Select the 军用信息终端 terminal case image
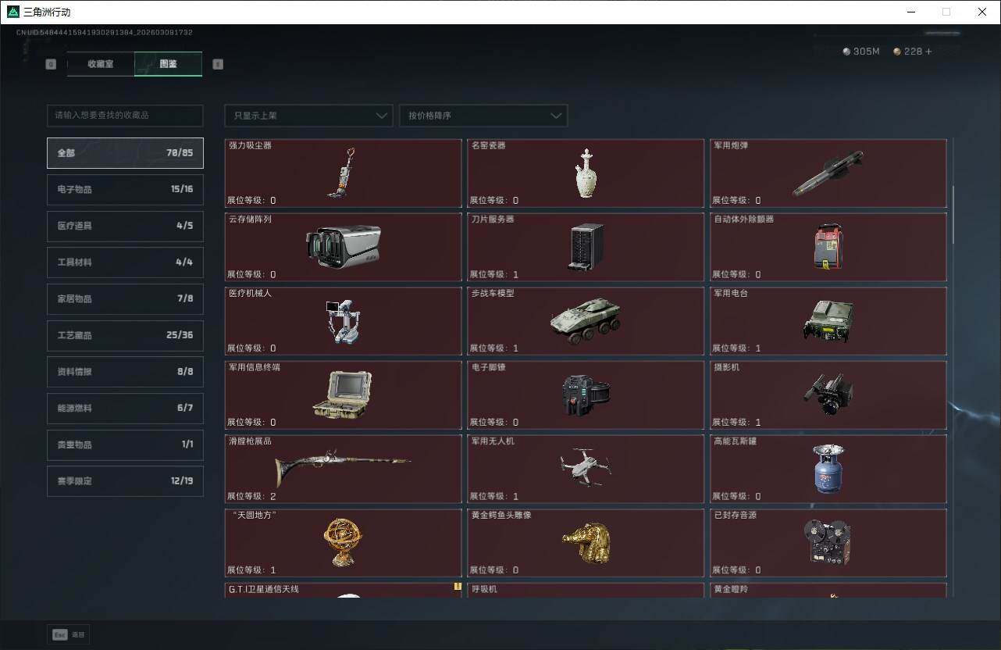 [343, 395]
